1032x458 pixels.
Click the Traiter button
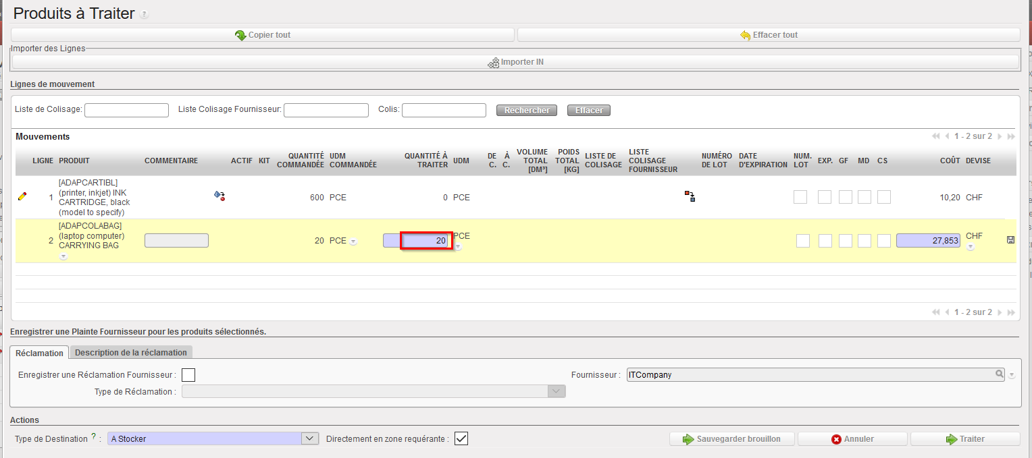click(x=964, y=439)
